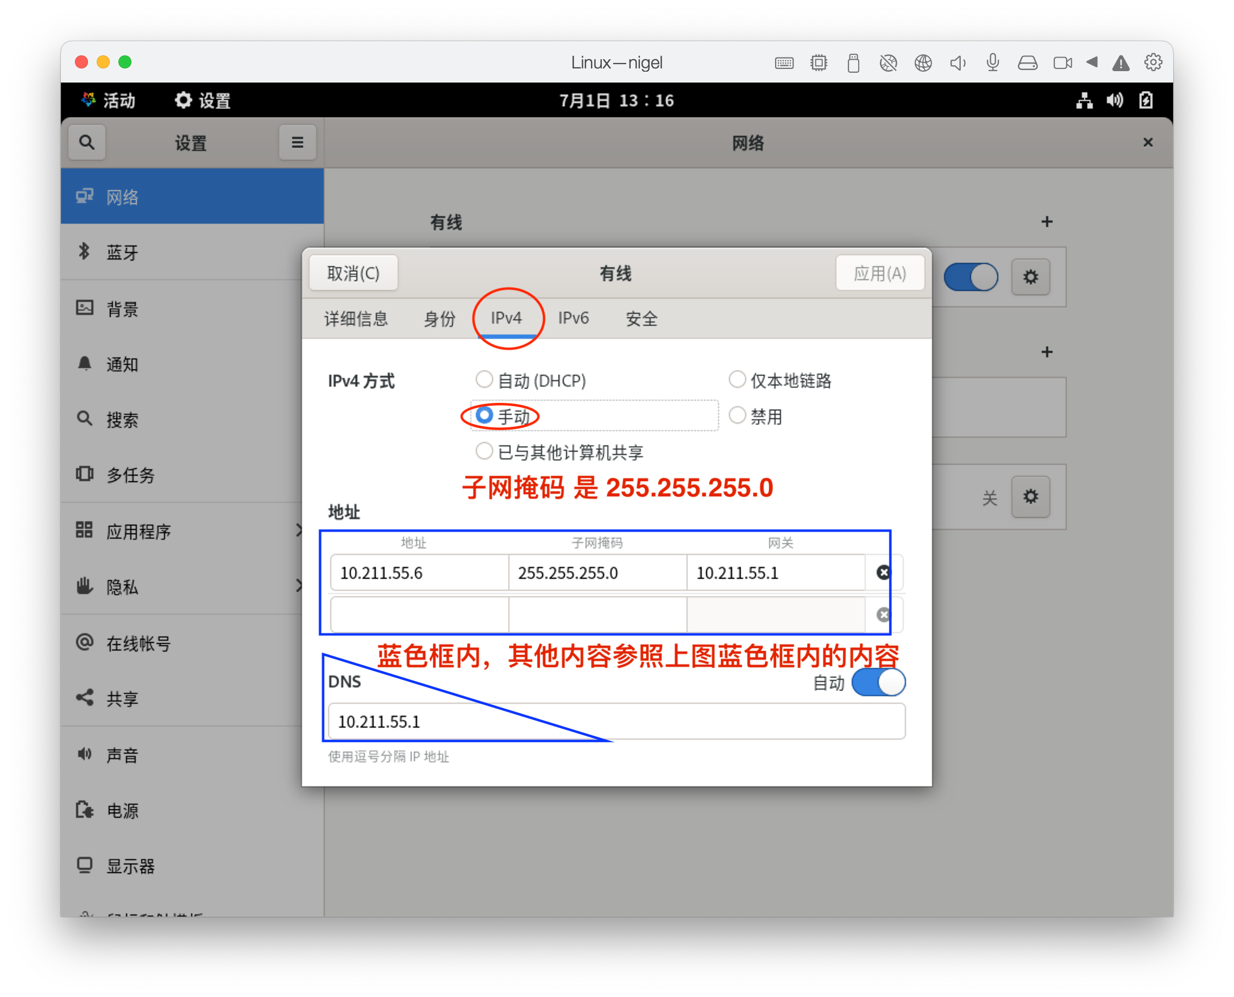This screenshot has height=997, width=1234.
Task: Expand 应用程序 in the settings sidebar
Action: [x=192, y=531]
